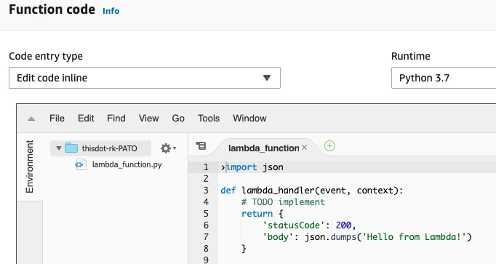Select the lambda_function.py file icon
The height and width of the screenshot is (264, 496).
coord(80,164)
